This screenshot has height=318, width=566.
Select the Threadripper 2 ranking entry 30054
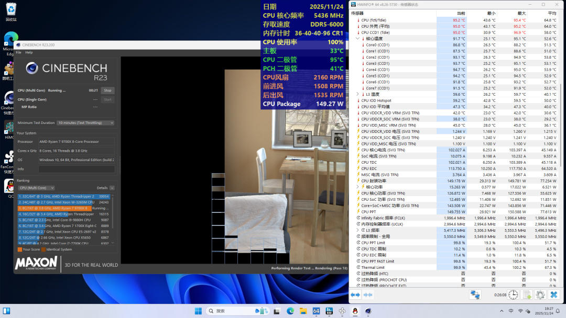pyautogui.click(x=63, y=196)
